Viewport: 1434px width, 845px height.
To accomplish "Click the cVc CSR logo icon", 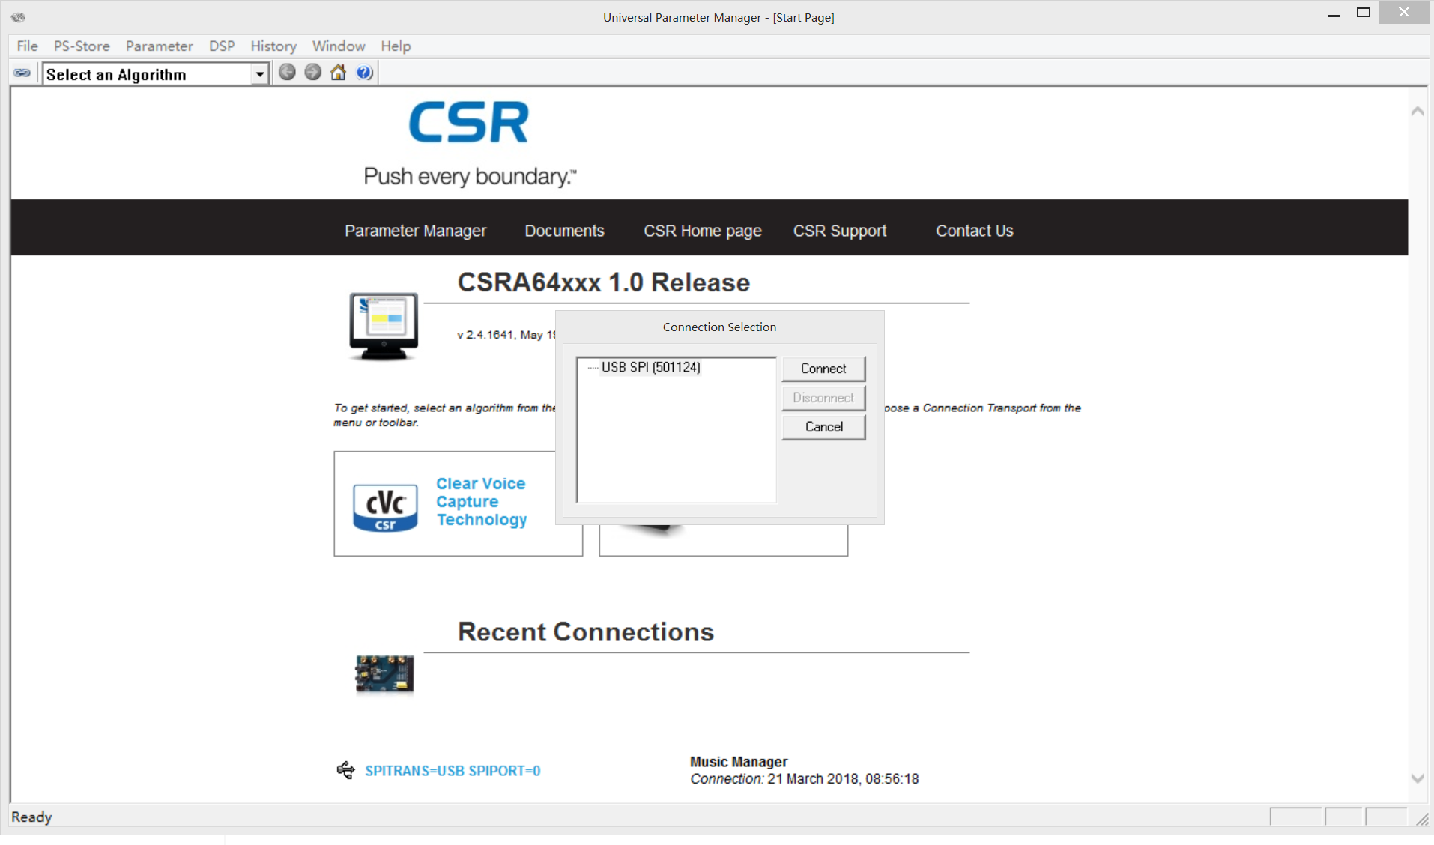I will point(385,507).
